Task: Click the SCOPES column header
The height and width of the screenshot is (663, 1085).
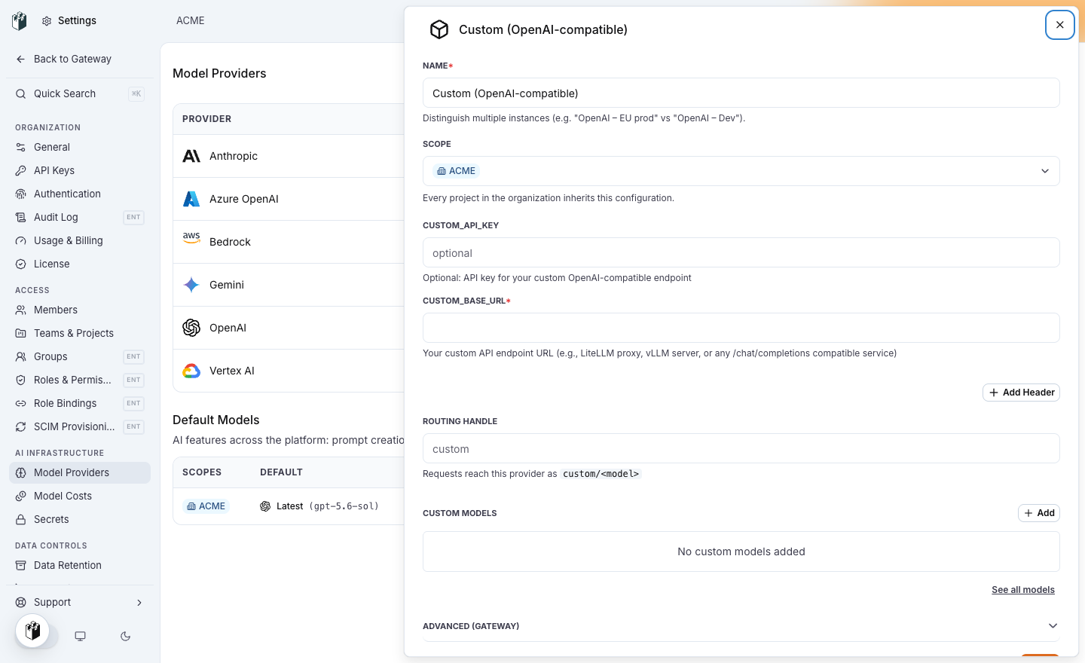Action: coord(202,472)
